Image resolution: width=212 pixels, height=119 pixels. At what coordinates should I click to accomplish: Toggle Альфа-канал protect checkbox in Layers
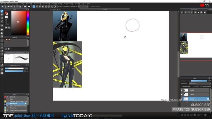182,87
